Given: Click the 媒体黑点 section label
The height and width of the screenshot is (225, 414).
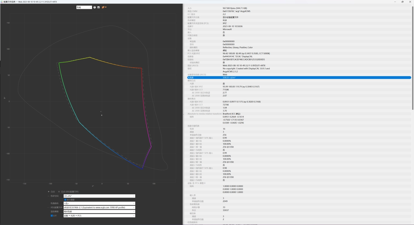Looking at the screenshot, I should (x=192, y=98).
